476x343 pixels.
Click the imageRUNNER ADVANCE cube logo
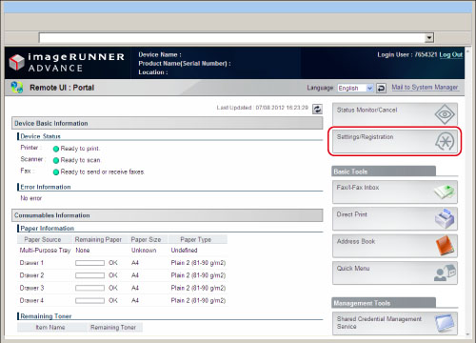tap(16, 62)
